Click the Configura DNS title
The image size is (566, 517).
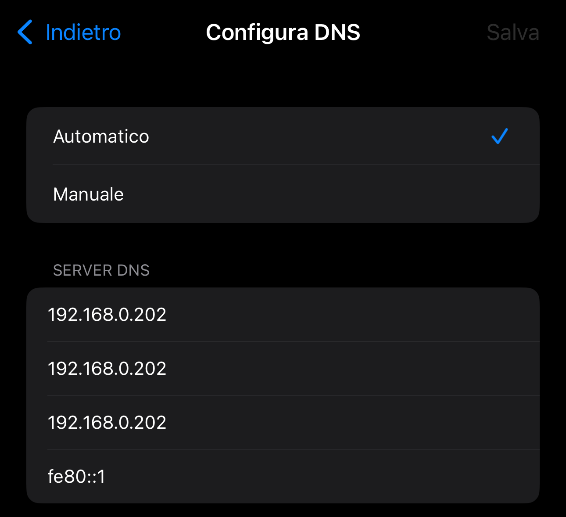[x=283, y=32]
